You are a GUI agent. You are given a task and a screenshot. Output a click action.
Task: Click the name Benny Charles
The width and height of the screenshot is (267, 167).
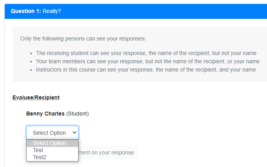click(45, 114)
